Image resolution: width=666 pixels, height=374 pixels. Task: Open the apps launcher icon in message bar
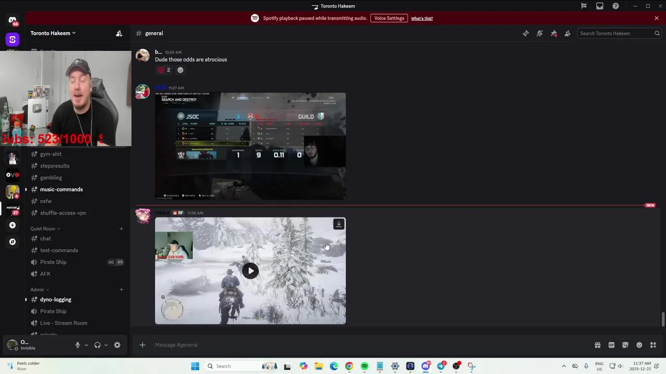tap(653, 345)
